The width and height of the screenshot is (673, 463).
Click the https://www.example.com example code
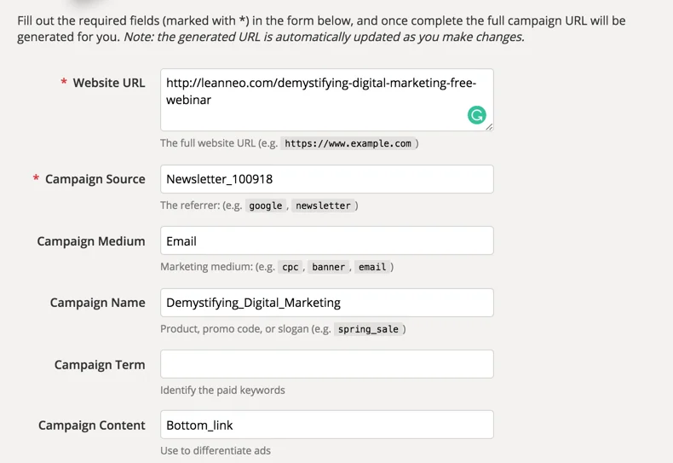348,144
